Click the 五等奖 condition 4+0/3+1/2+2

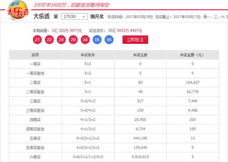pyautogui.click(x=88, y=138)
